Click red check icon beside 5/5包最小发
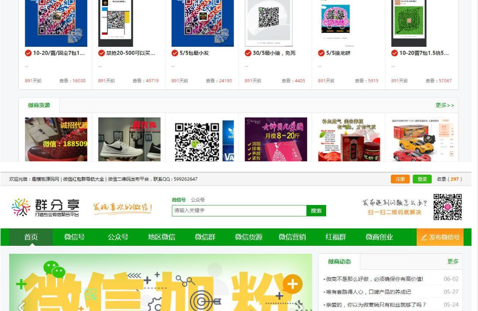478x311 pixels. [x=175, y=53]
